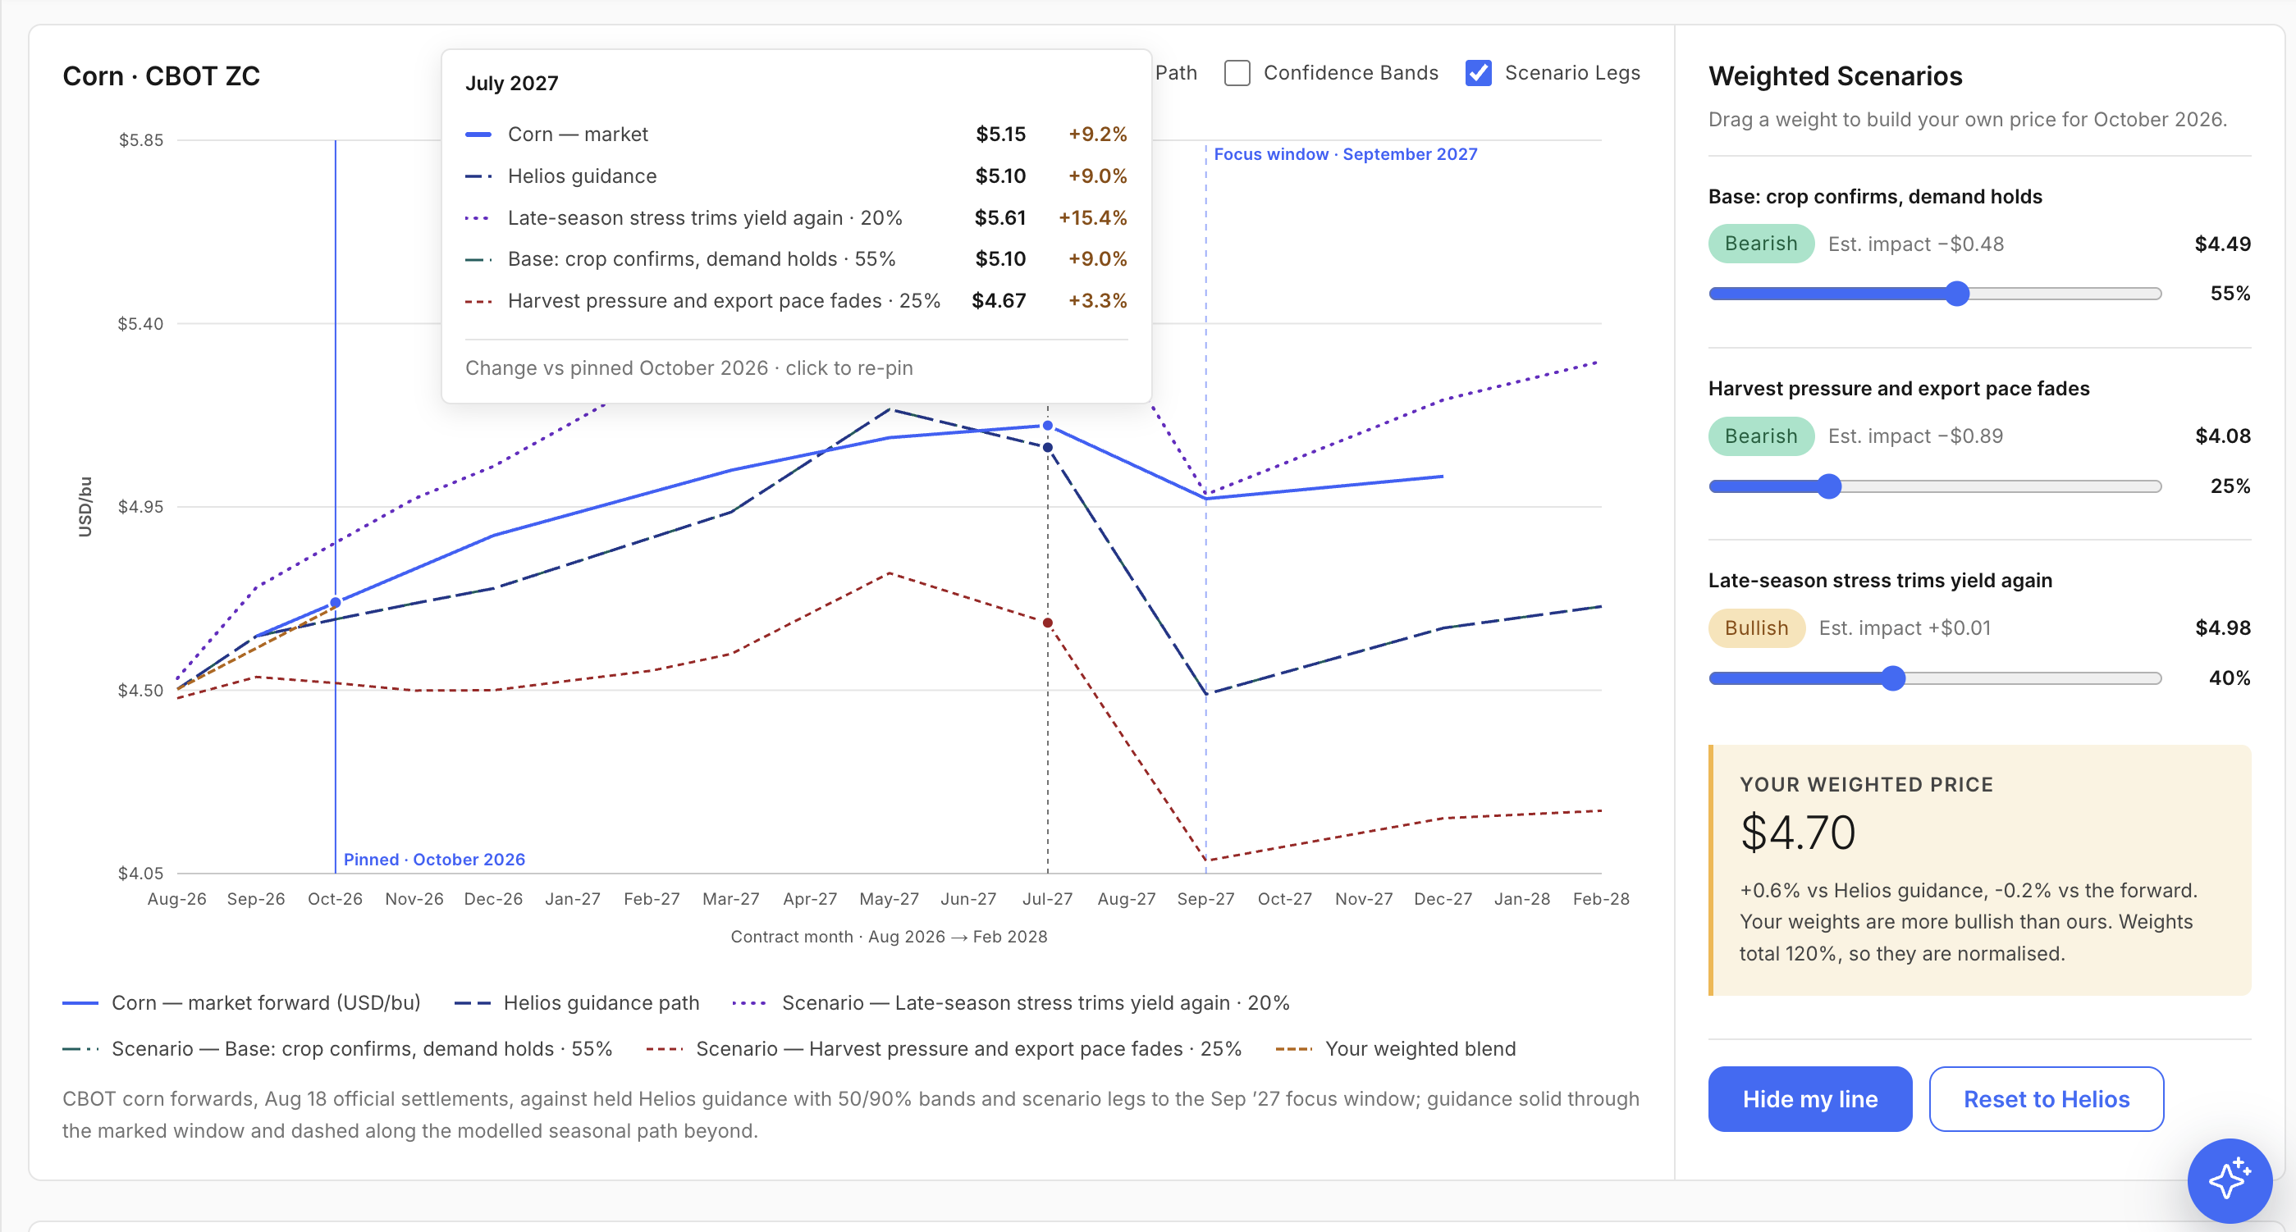Click the Reset to Helios button
2296x1232 pixels.
(x=2046, y=1098)
